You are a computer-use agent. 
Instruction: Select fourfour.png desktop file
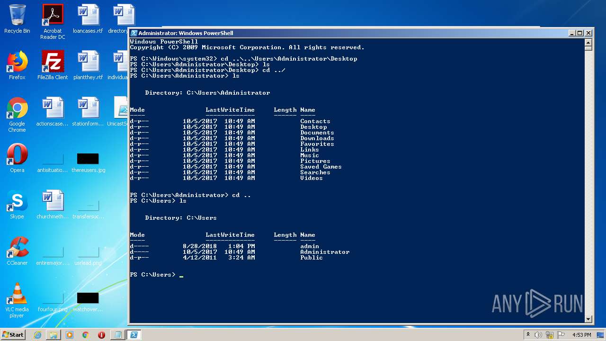pos(53,302)
